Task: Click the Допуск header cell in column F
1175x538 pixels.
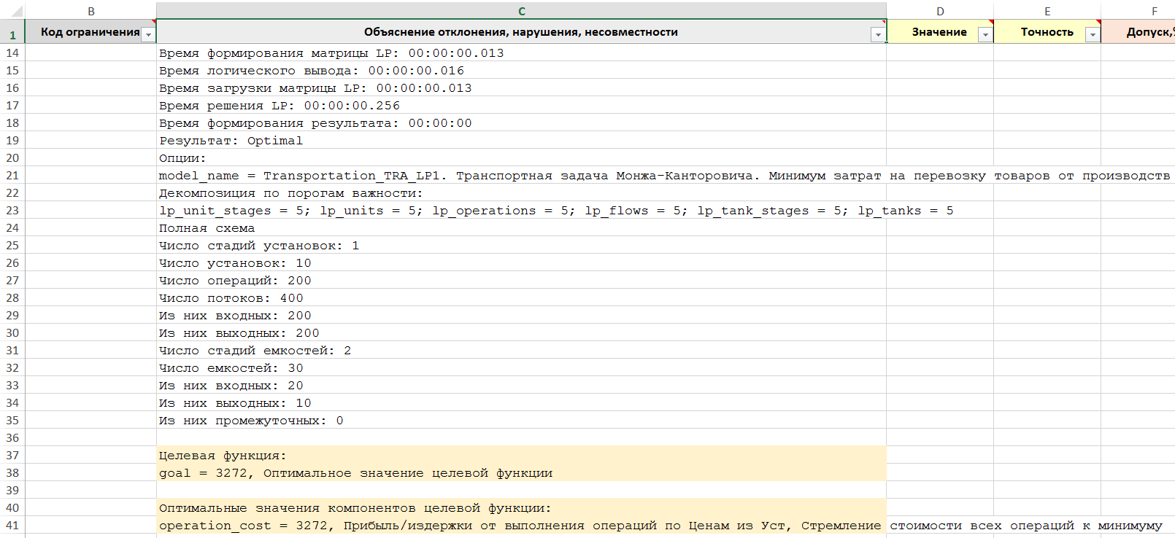Action: pyautogui.click(x=1146, y=32)
